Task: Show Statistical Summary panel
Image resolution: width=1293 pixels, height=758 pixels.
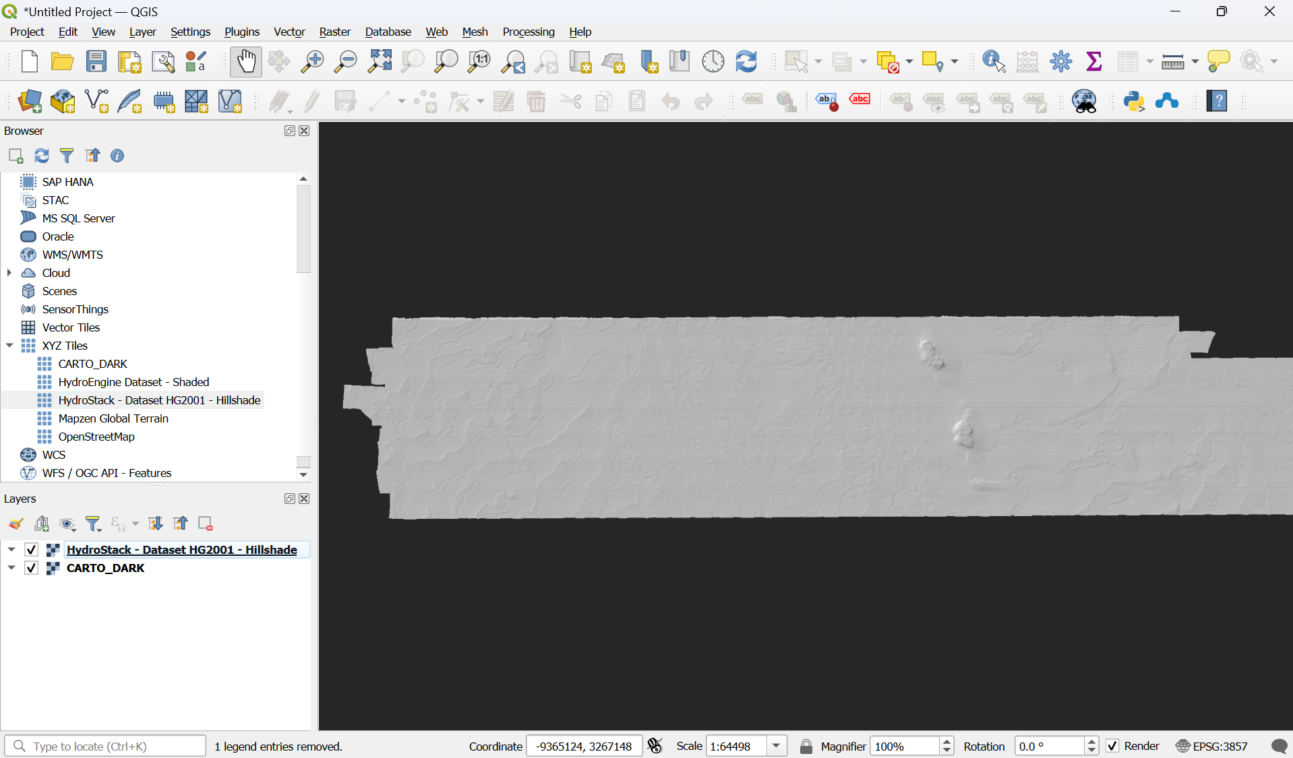Action: 1093,61
